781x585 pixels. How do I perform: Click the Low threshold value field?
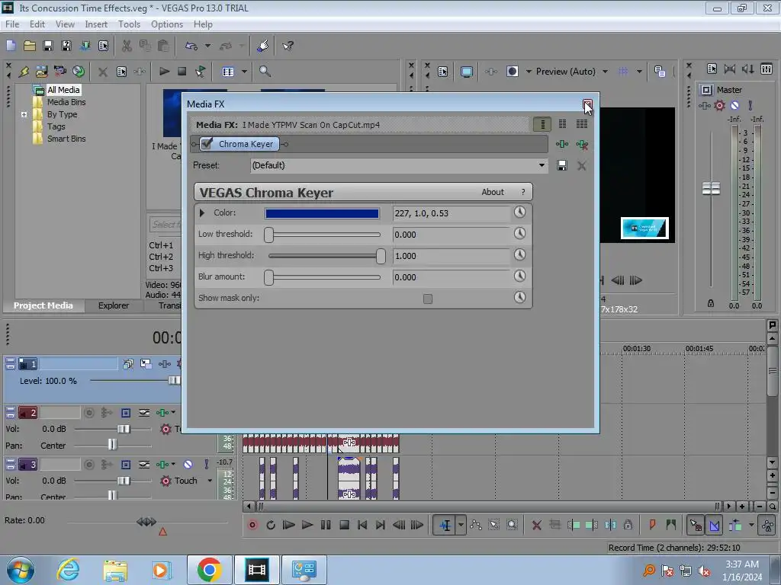pyautogui.click(x=451, y=235)
